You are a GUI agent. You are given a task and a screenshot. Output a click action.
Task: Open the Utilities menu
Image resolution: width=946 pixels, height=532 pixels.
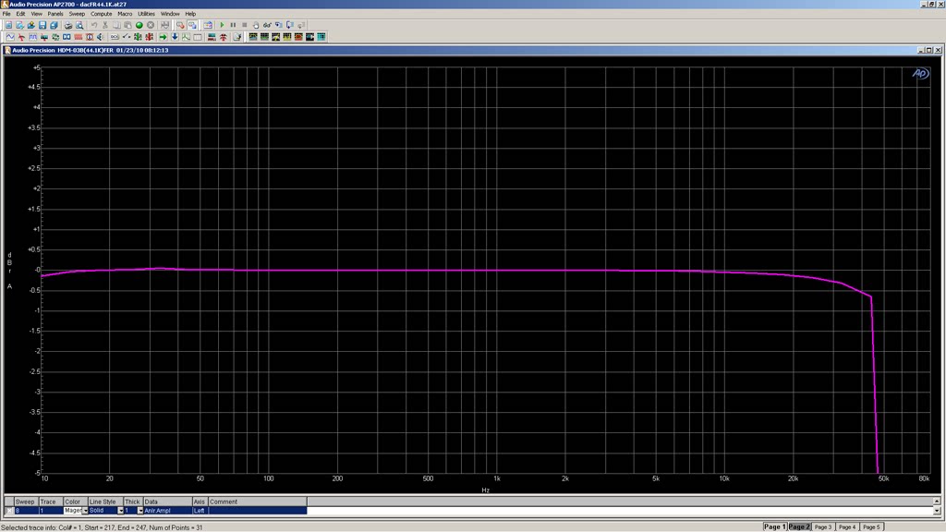[x=146, y=13]
